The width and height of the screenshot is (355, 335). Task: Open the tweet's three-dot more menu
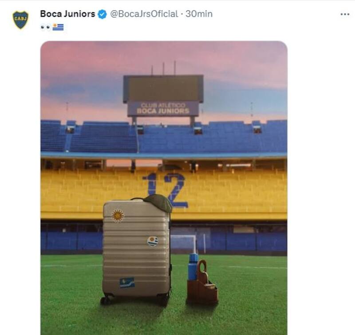tap(345, 14)
